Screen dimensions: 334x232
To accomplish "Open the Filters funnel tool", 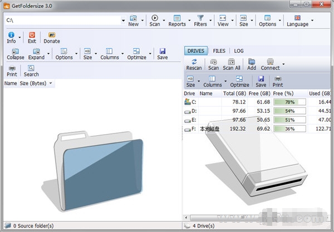I will coord(200,21).
